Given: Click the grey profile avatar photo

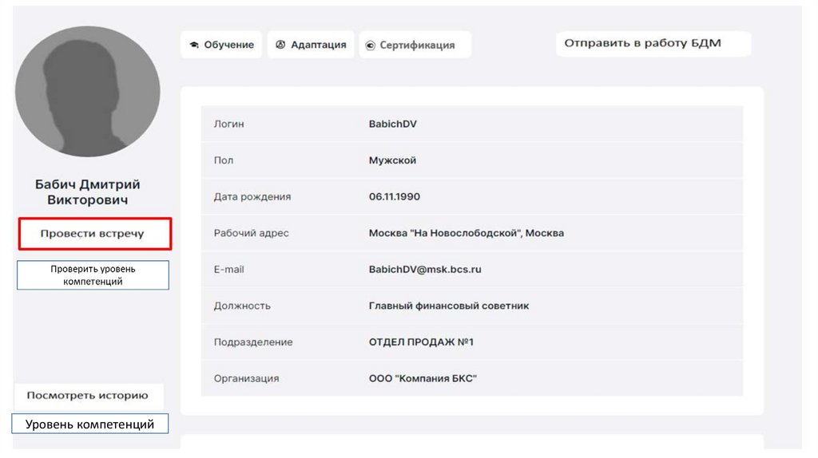Looking at the screenshot, I should [x=88, y=91].
